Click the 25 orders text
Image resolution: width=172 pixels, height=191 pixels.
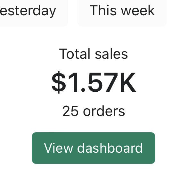pos(94,111)
